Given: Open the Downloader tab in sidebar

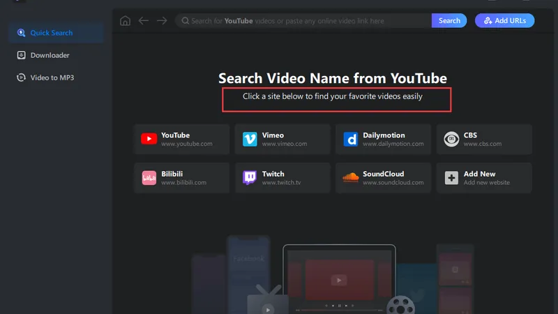Looking at the screenshot, I should pos(50,55).
